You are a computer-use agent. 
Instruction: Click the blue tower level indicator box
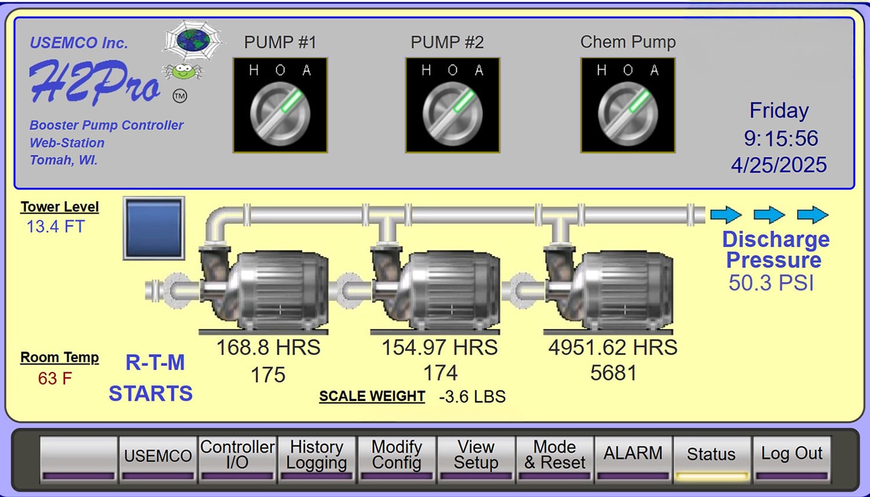click(x=154, y=228)
